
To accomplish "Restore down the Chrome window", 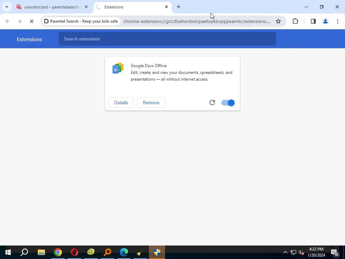I will pos(322,7).
